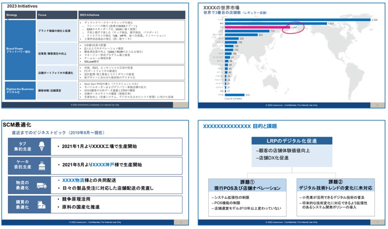Select the 'タブ集約生産' label
The height and width of the screenshot is (229, 388).
(23, 147)
